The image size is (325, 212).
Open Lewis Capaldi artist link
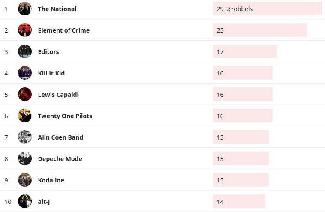pyautogui.click(x=58, y=95)
